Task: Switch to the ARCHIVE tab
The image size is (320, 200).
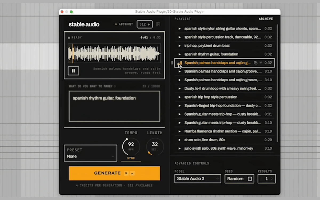Action: [x=266, y=19]
